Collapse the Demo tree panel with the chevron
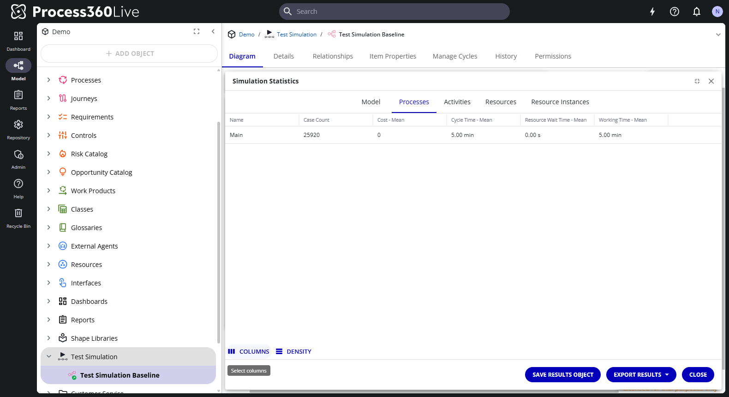 213,31
